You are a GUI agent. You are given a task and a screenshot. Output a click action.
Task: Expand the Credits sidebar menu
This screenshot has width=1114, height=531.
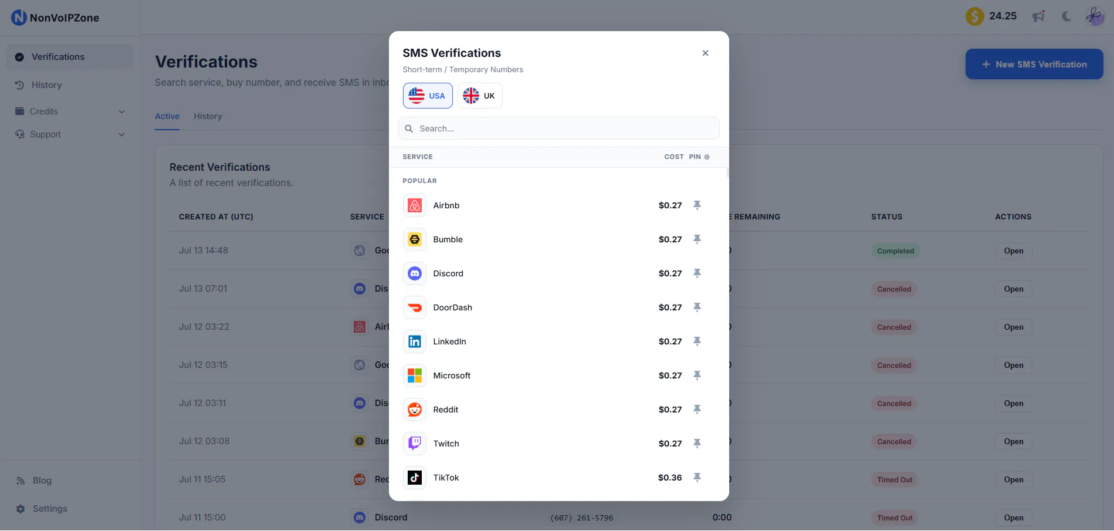(70, 111)
